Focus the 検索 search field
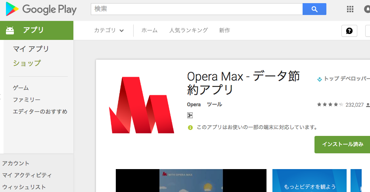Image resolution: width=370 pixels, height=192 pixels. [197, 9]
